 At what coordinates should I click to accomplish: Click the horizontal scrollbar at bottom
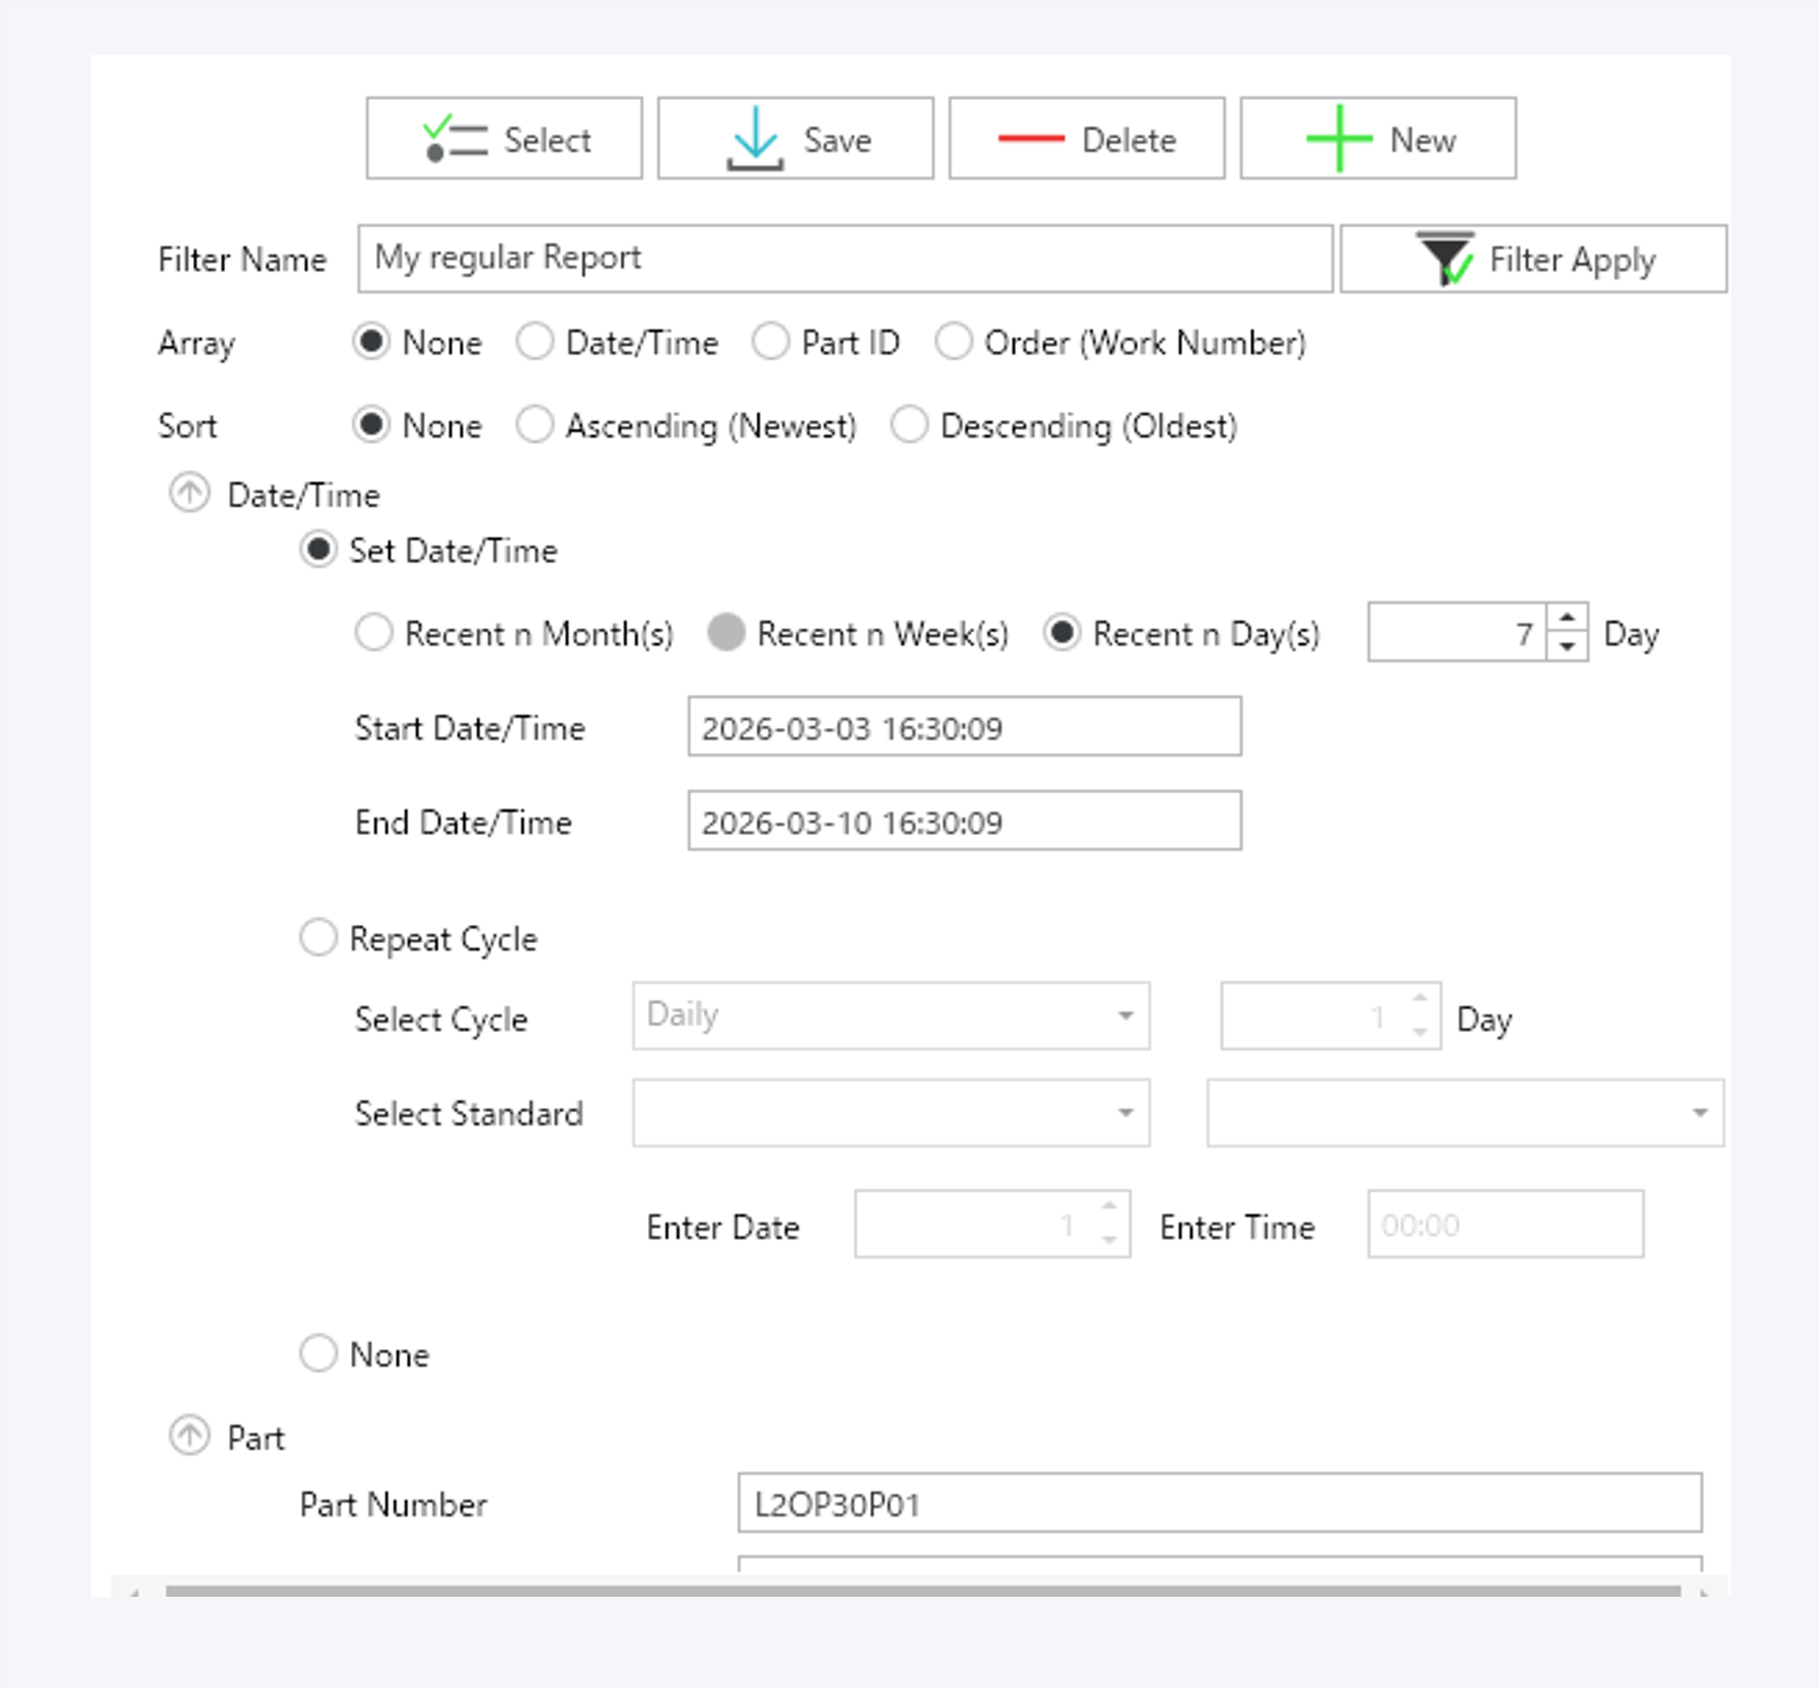921,1592
